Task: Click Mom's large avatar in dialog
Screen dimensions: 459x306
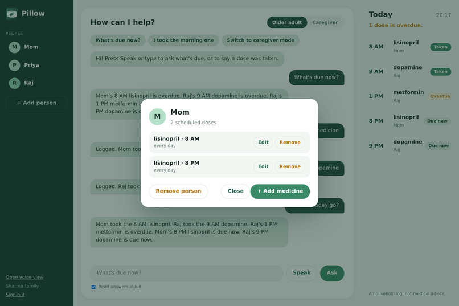Action: (157, 117)
